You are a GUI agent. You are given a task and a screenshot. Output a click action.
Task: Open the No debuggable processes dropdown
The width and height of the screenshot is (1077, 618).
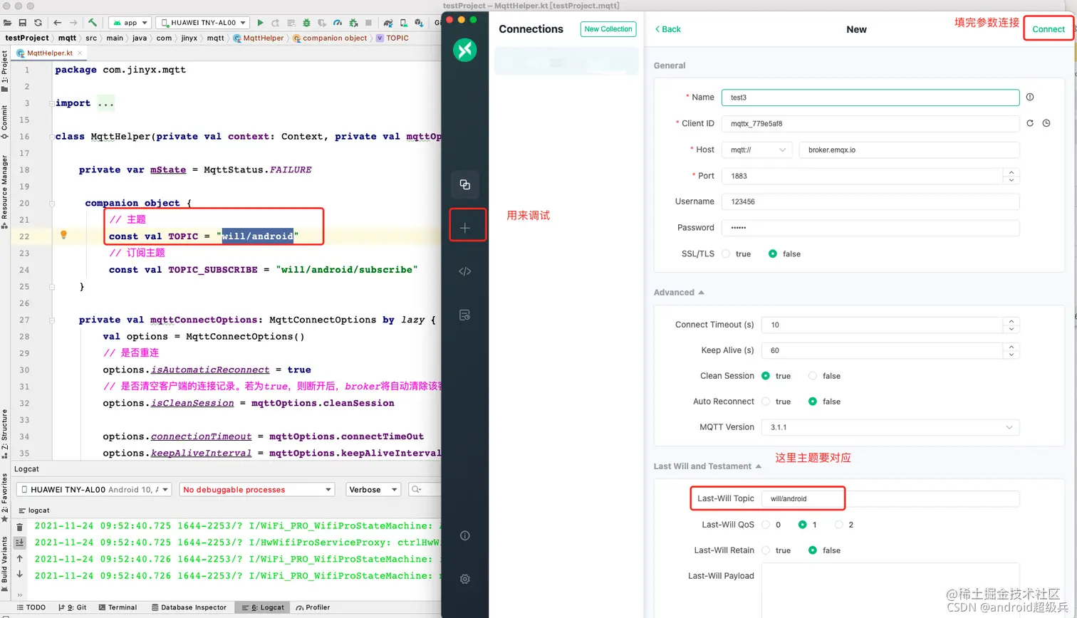[257, 490]
